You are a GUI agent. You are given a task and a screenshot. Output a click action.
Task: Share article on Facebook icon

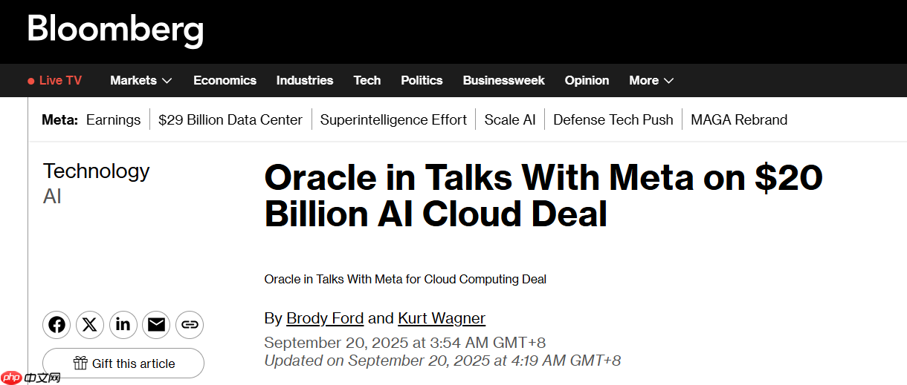click(x=57, y=324)
